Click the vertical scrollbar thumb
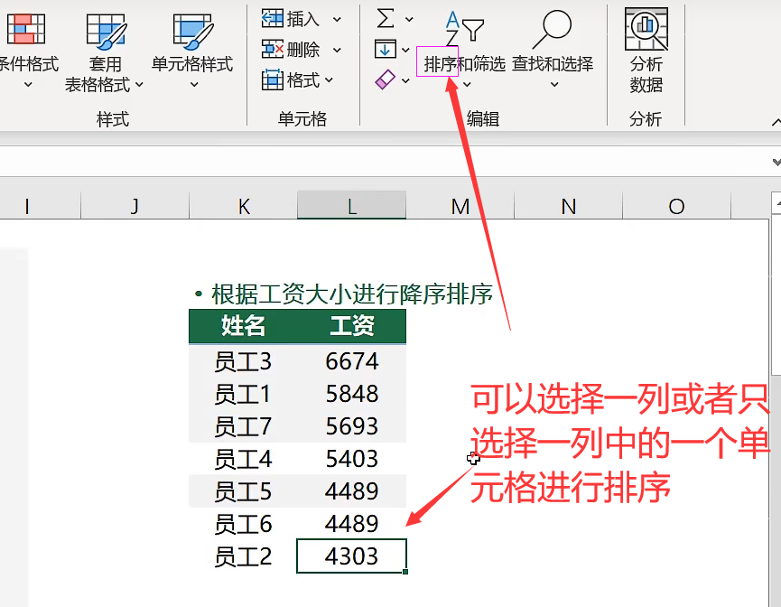This screenshot has height=607, width=781. click(x=776, y=295)
